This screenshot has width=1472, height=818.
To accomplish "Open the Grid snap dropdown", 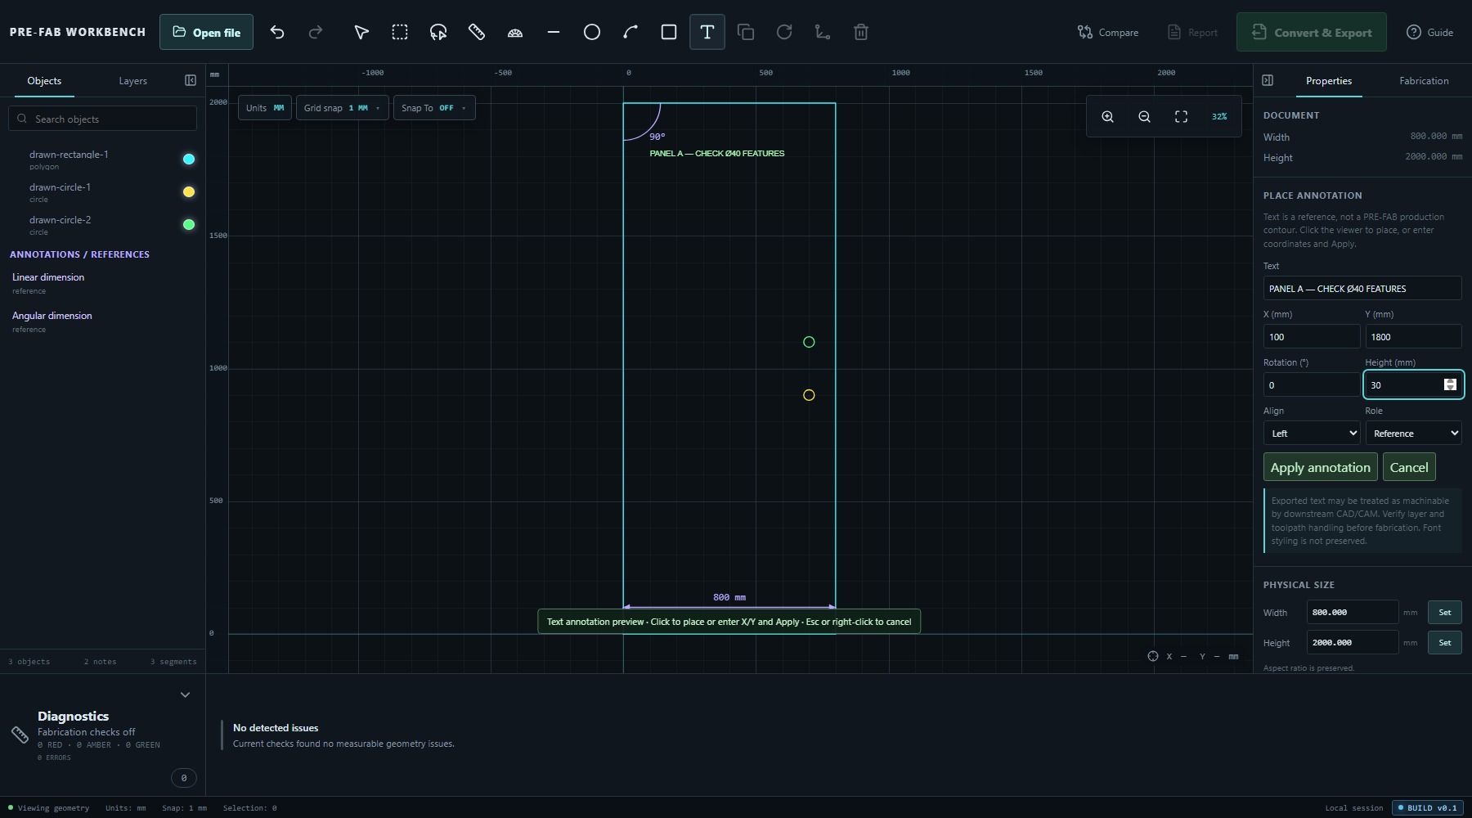I will click(x=342, y=108).
